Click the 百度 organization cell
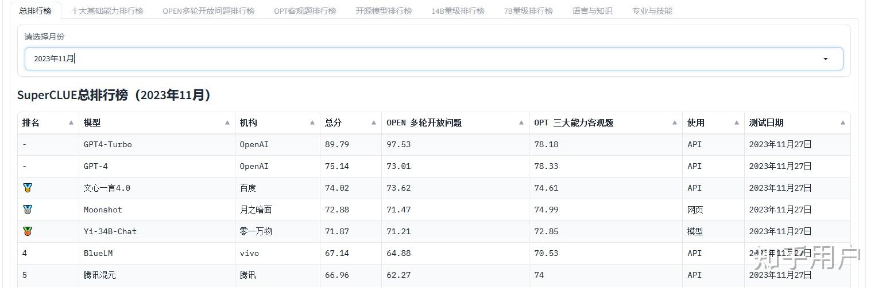 pos(277,188)
